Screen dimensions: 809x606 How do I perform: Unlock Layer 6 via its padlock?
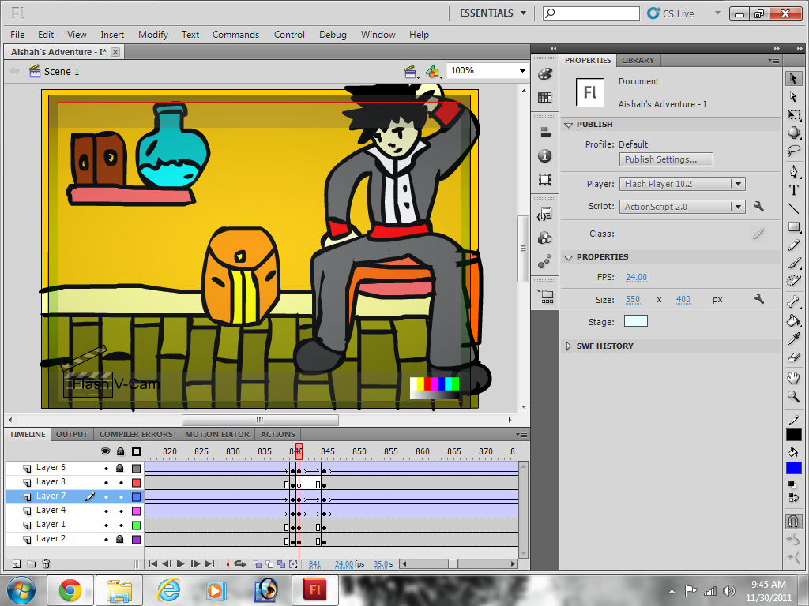pos(120,468)
